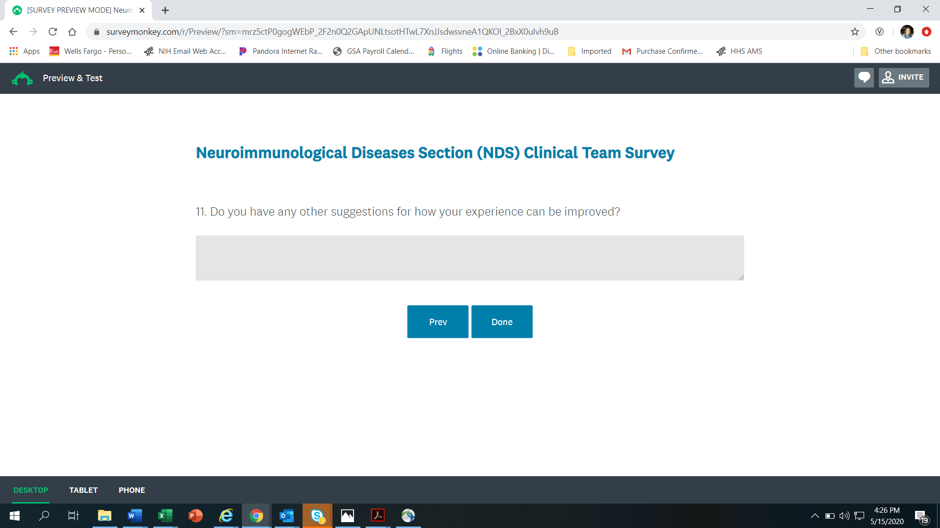The image size is (940, 528).
Task: Click the Prev button
Action: [438, 322]
